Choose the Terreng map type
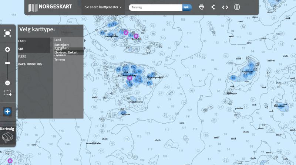Viewport: 296px width, 165px height. click(60, 59)
